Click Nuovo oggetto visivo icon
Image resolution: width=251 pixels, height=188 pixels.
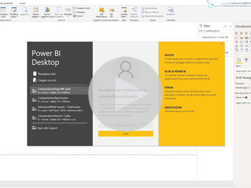pyautogui.click(x=47, y=10)
